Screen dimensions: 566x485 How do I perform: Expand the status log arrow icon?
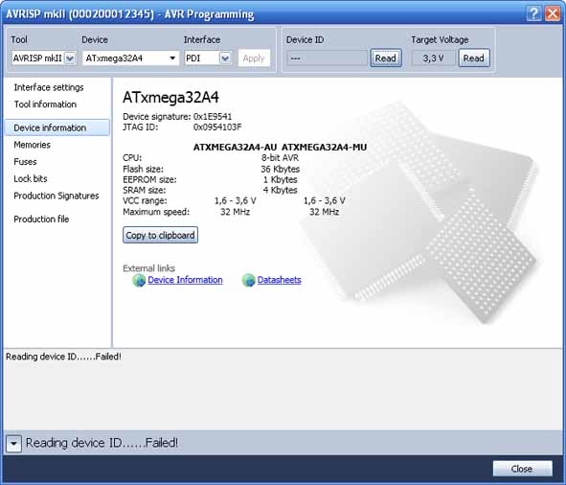pos(13,444)
